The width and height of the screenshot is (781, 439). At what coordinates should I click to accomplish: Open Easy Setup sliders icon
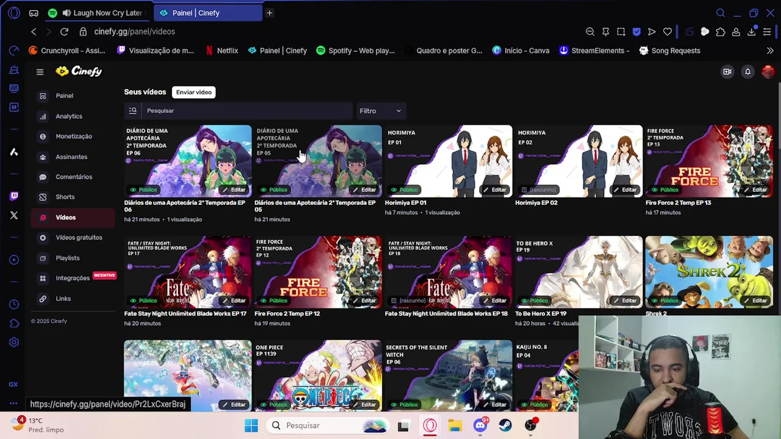768,32
